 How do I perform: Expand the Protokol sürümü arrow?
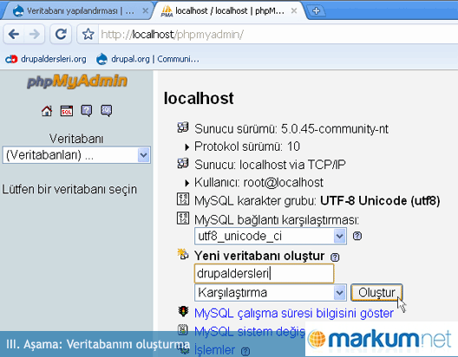(187, 147)
